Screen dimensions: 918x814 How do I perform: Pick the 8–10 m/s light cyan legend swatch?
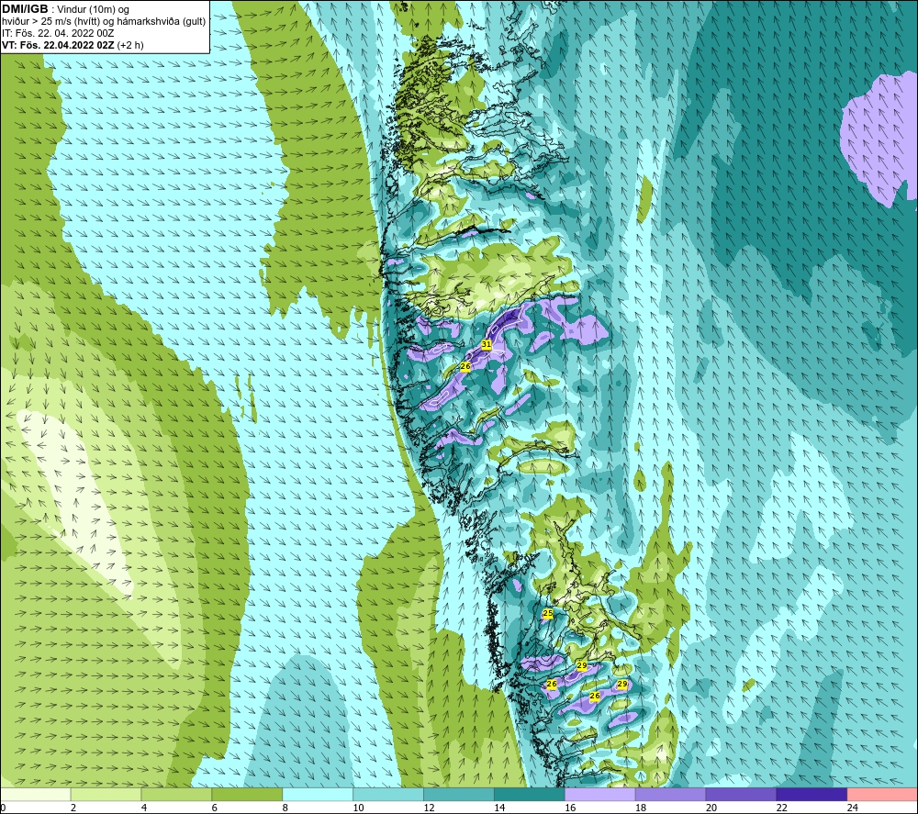pyautogui.click(x=318, y=794)
